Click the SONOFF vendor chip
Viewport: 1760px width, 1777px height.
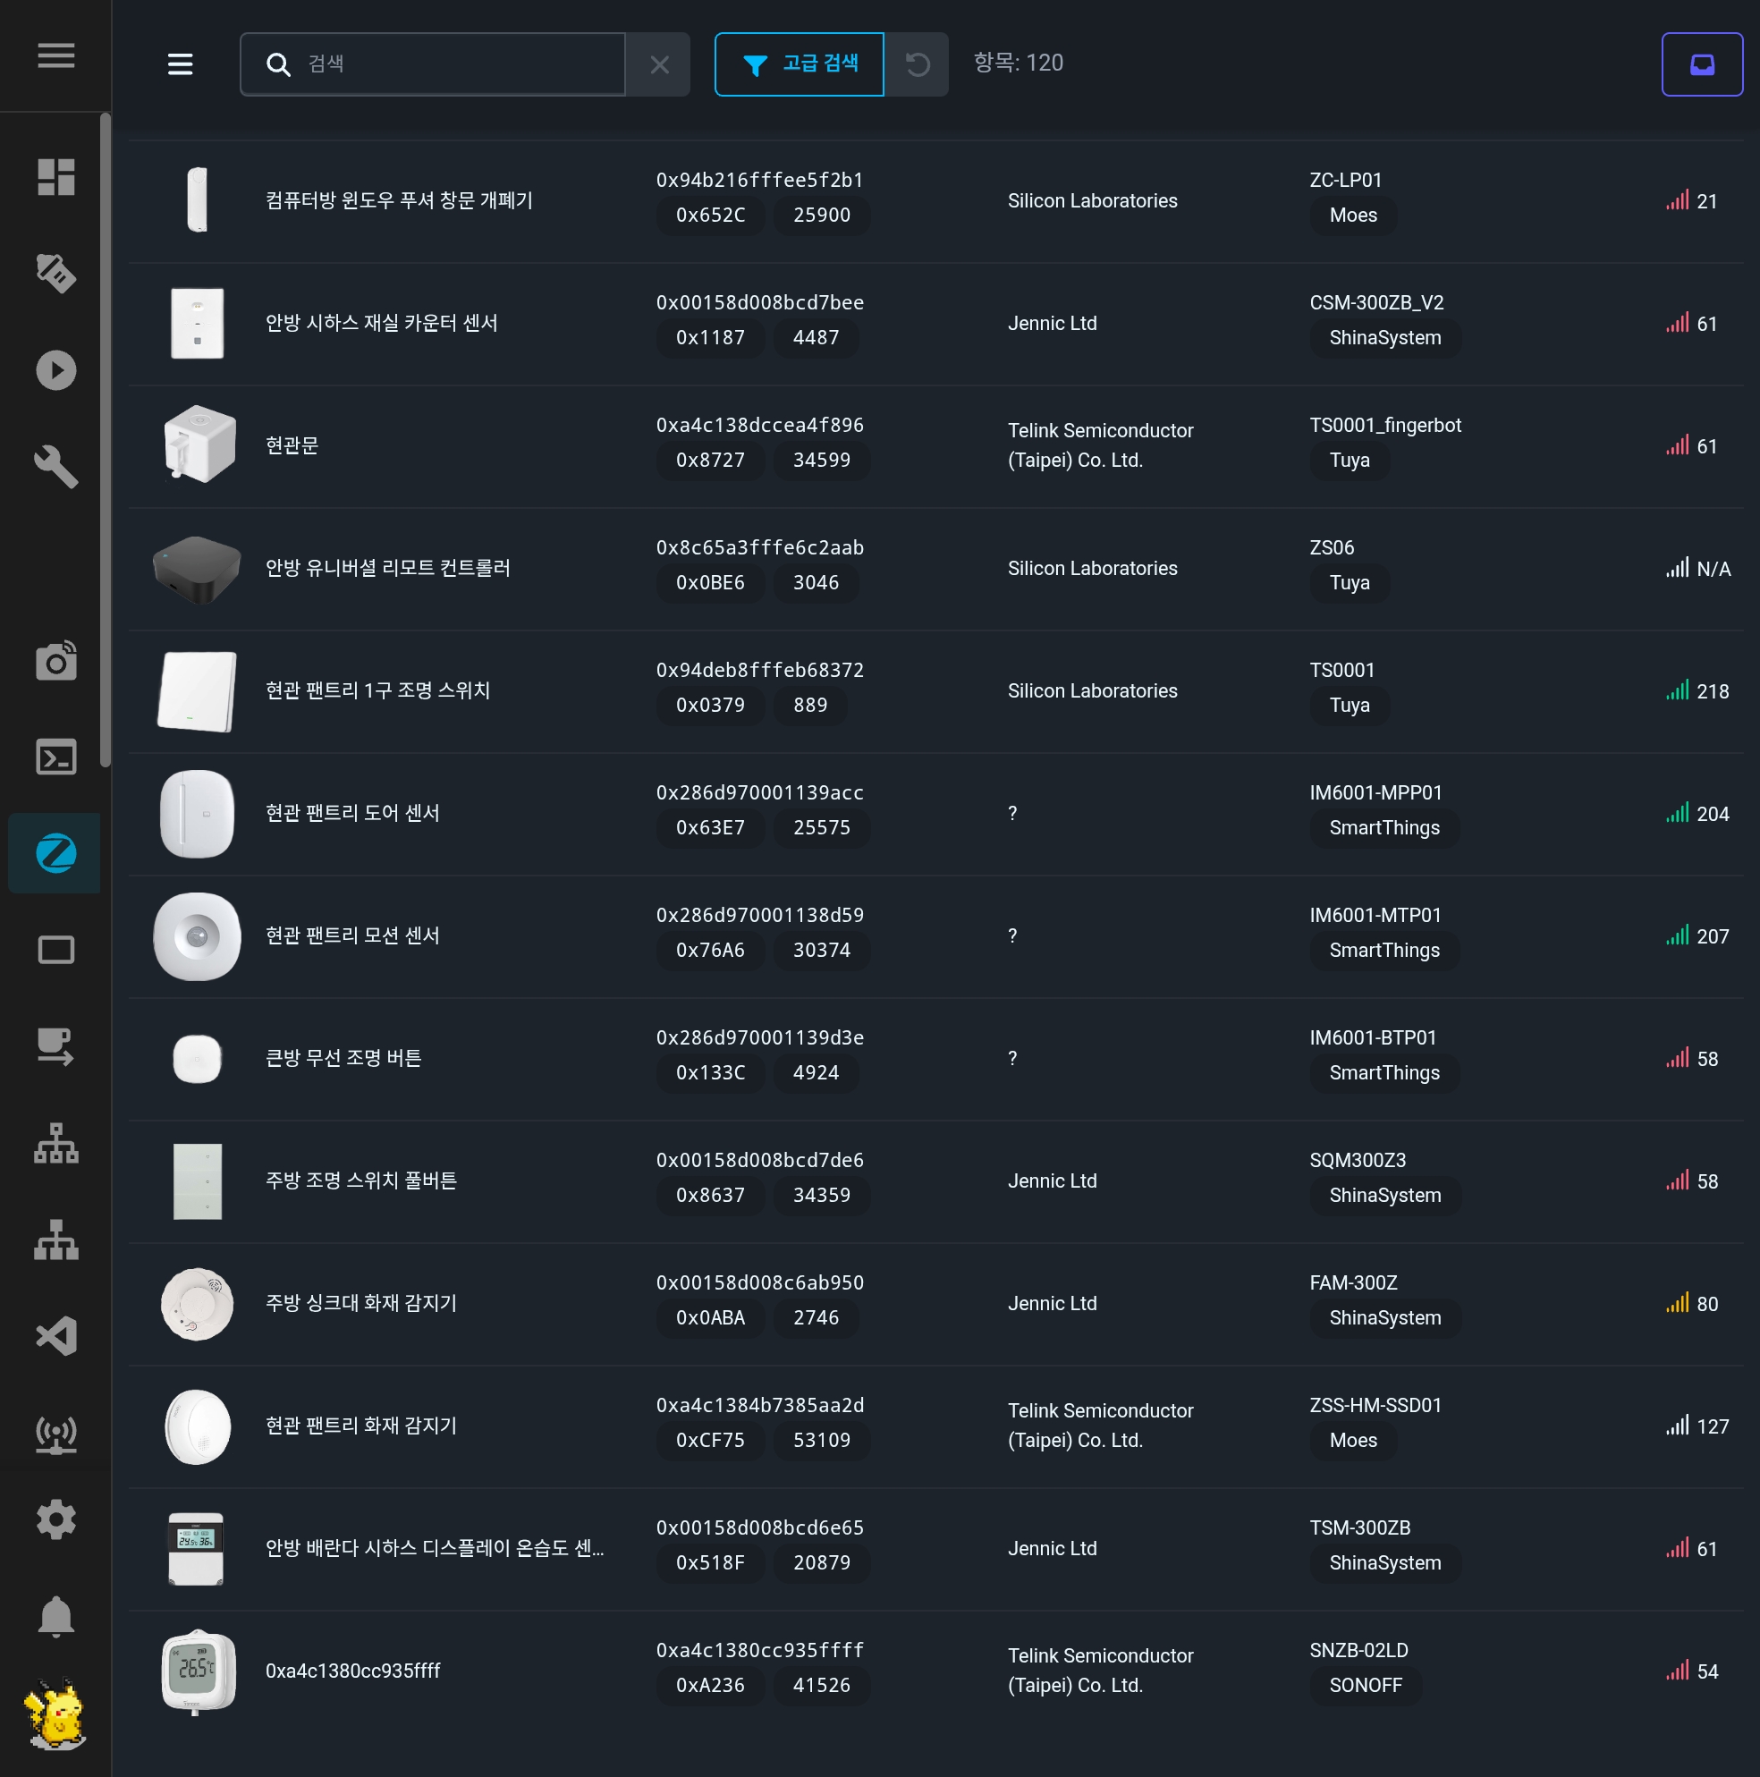pos(1366,1685)
